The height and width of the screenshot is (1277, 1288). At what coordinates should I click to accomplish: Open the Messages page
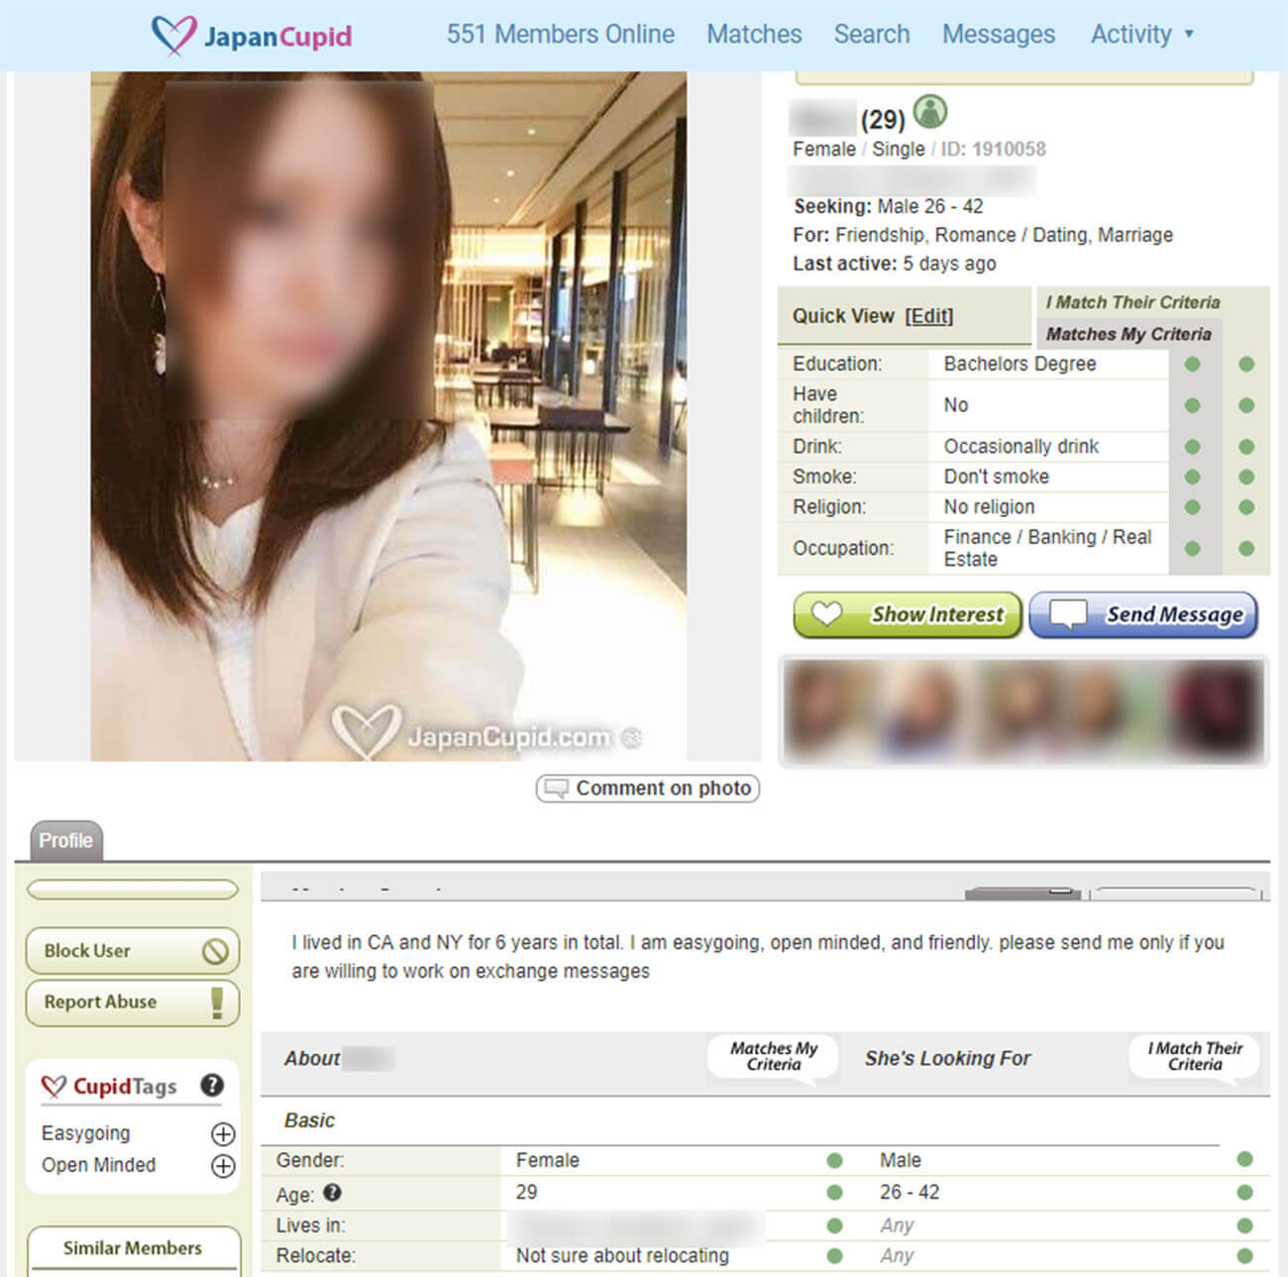click(998, 35)
